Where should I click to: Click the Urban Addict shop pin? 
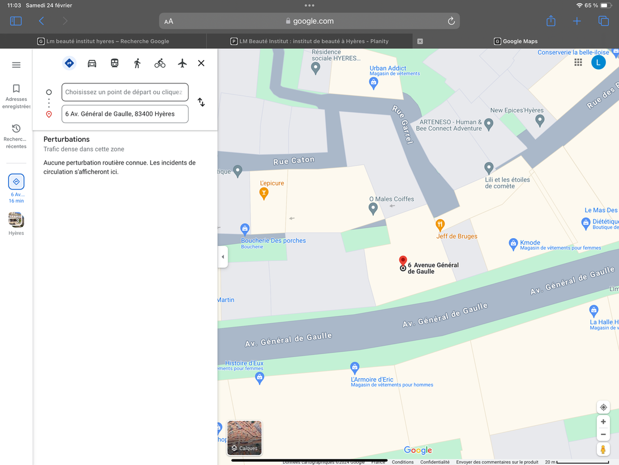373,83
